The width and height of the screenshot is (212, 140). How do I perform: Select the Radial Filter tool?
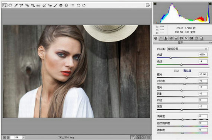tap(66, 5)
